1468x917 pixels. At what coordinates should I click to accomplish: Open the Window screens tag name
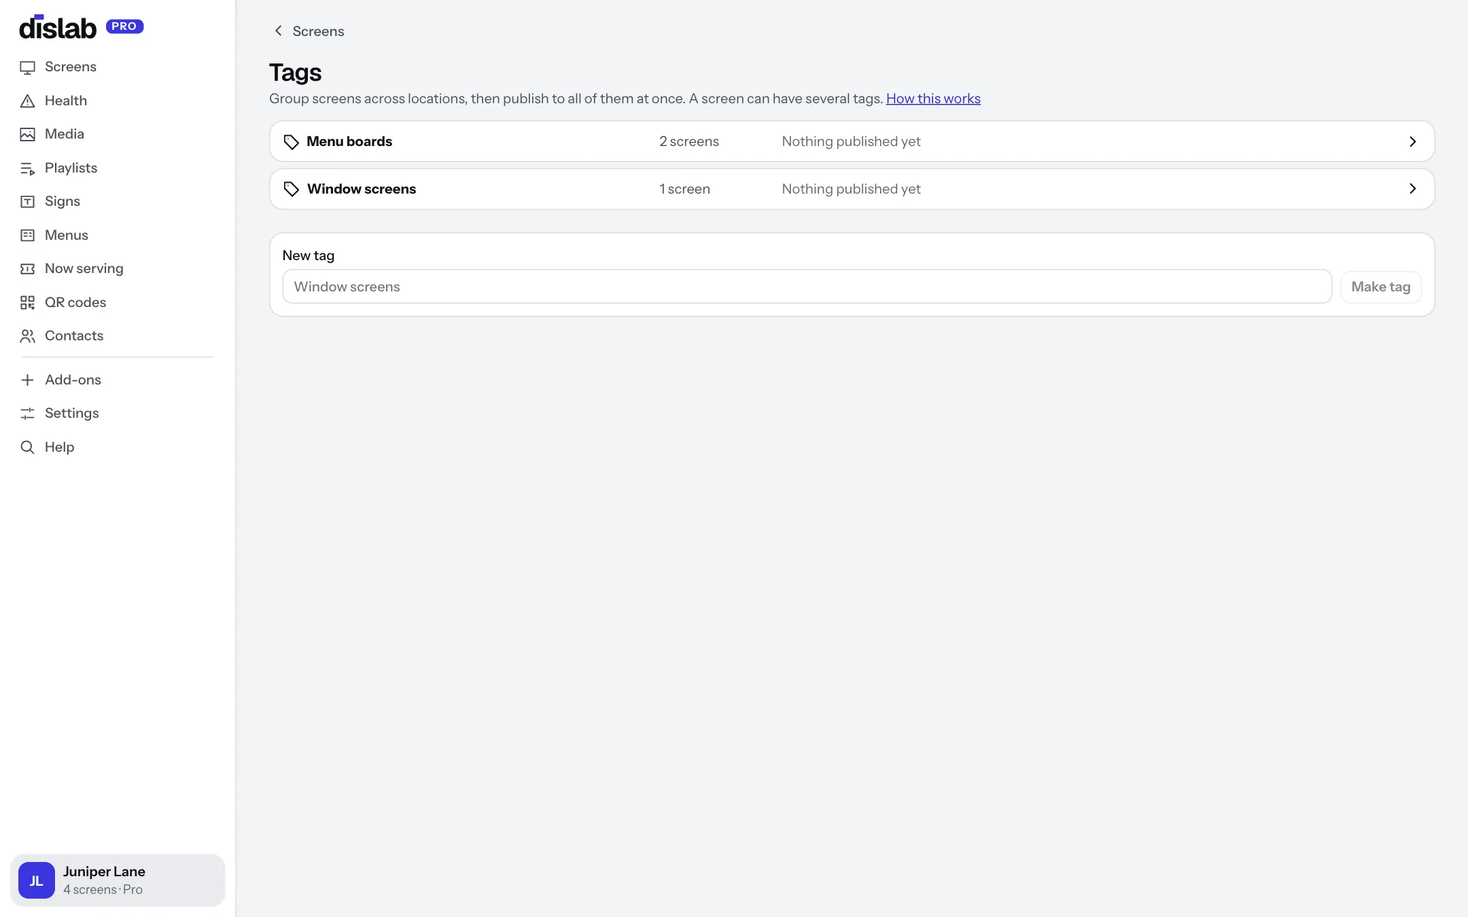(x=362, y=189)
